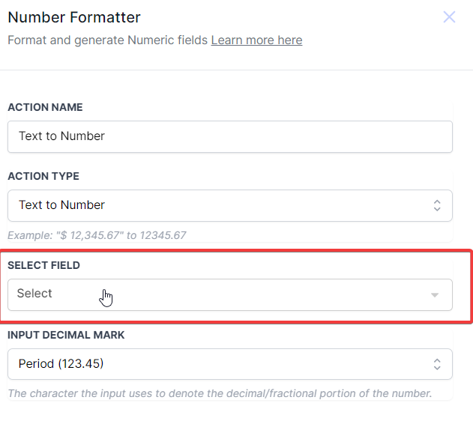Click the "Number Formatter" heading

[x=74, y=17]
